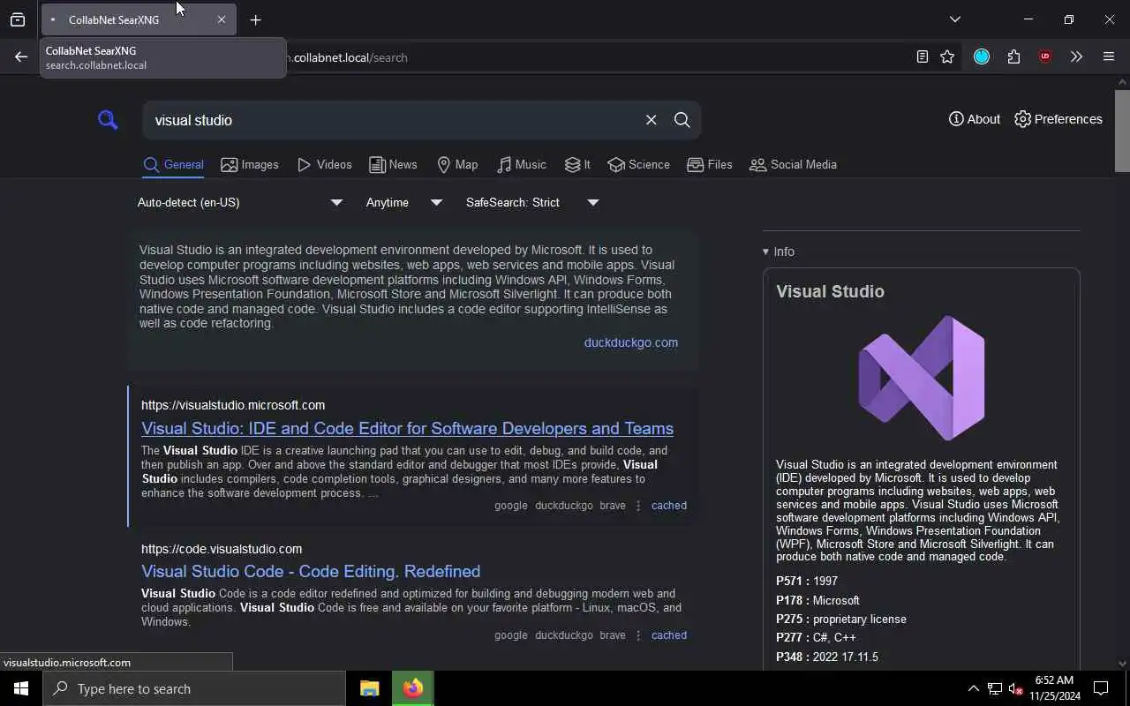Screen dimensions: 1130x706
Task: Click the https://code.visualstudio.com result URL
Action: pyautogui.click(x=222, y=549)
